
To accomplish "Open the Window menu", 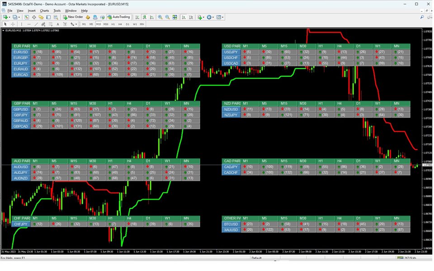I will click(x=71, y=10).
